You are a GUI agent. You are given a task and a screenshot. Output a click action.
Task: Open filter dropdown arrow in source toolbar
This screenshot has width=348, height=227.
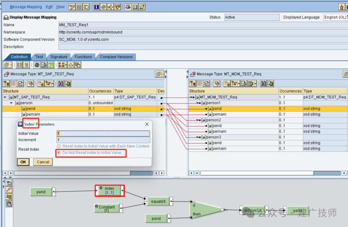53,84
